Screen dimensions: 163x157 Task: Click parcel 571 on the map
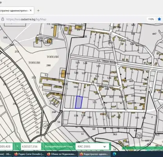94,102
